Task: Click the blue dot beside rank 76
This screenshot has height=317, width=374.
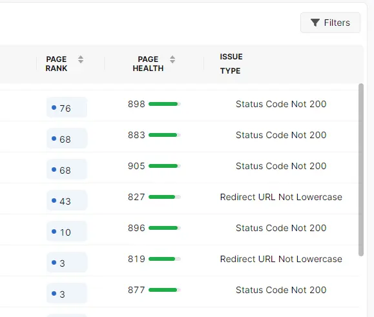Action: pos(54,107)
